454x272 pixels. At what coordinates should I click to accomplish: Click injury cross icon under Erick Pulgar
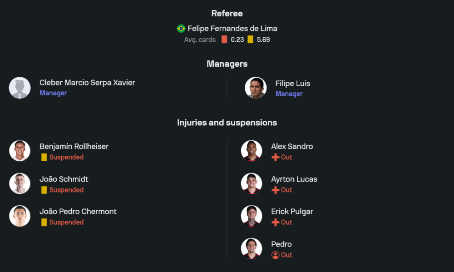[x=275, y=223]
